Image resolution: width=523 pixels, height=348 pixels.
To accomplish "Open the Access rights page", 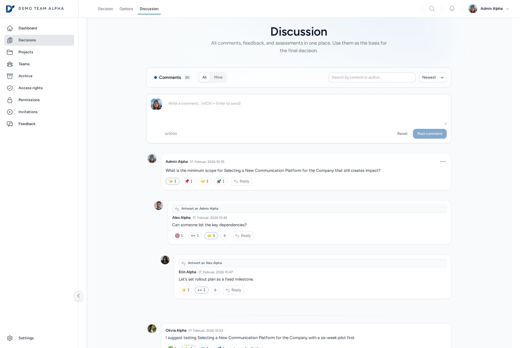I will pyautogui.click(x=31, y=88).
